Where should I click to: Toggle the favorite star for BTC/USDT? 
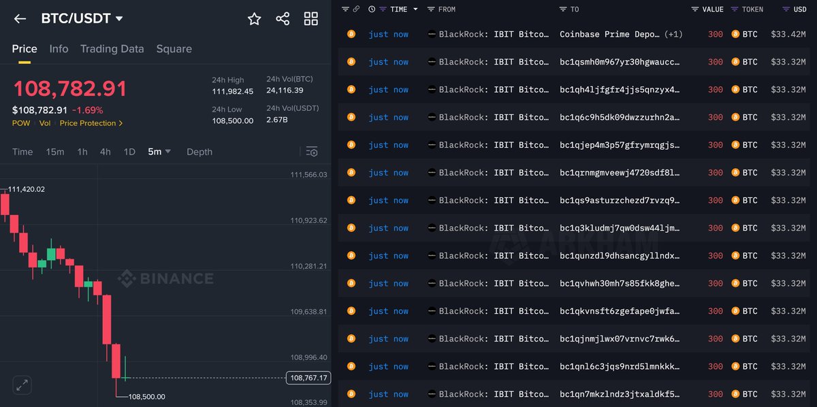(254, 19)
